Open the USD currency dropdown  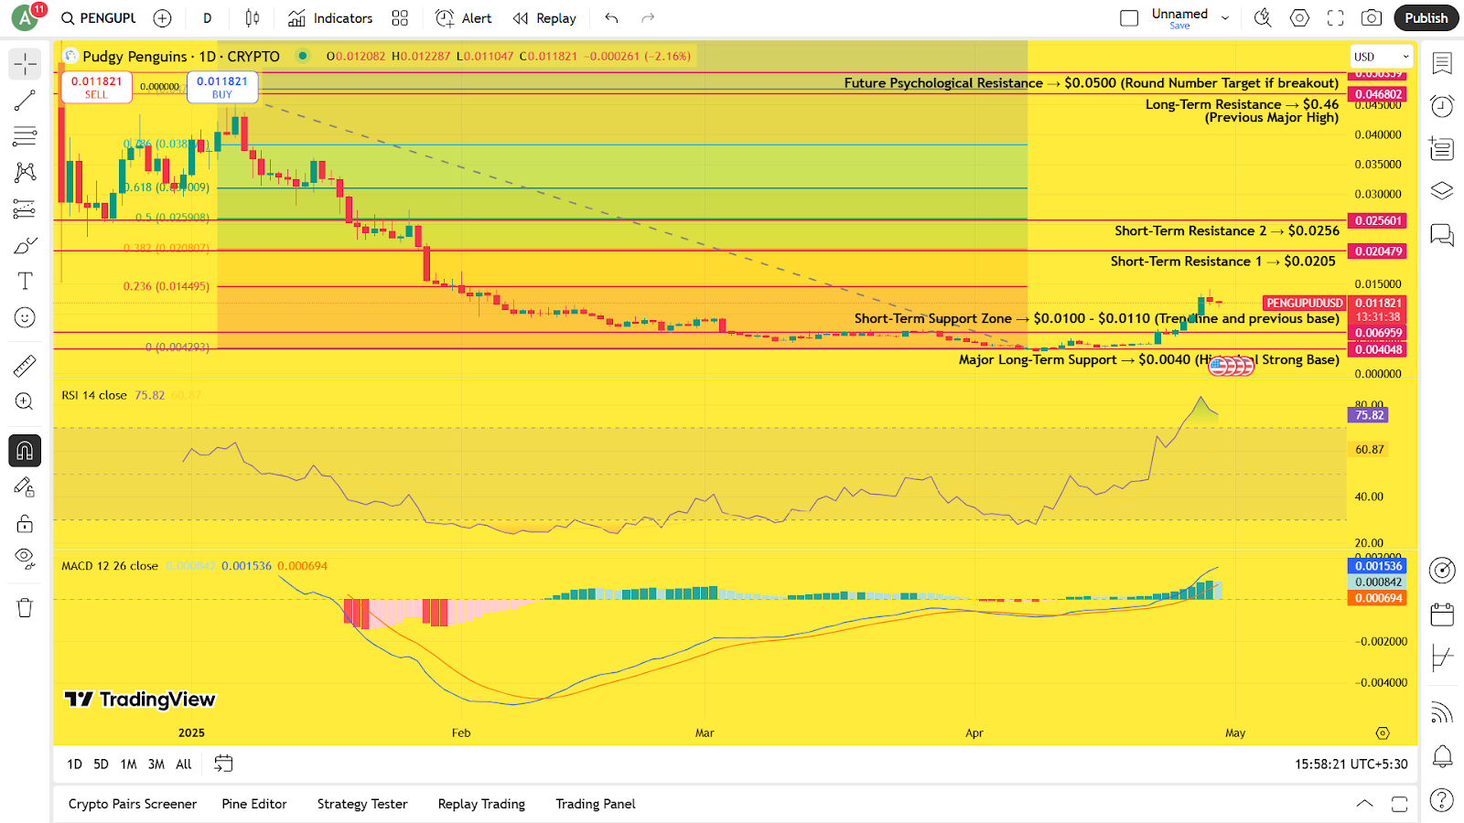pyautogui.click(x=1382, y=57)
